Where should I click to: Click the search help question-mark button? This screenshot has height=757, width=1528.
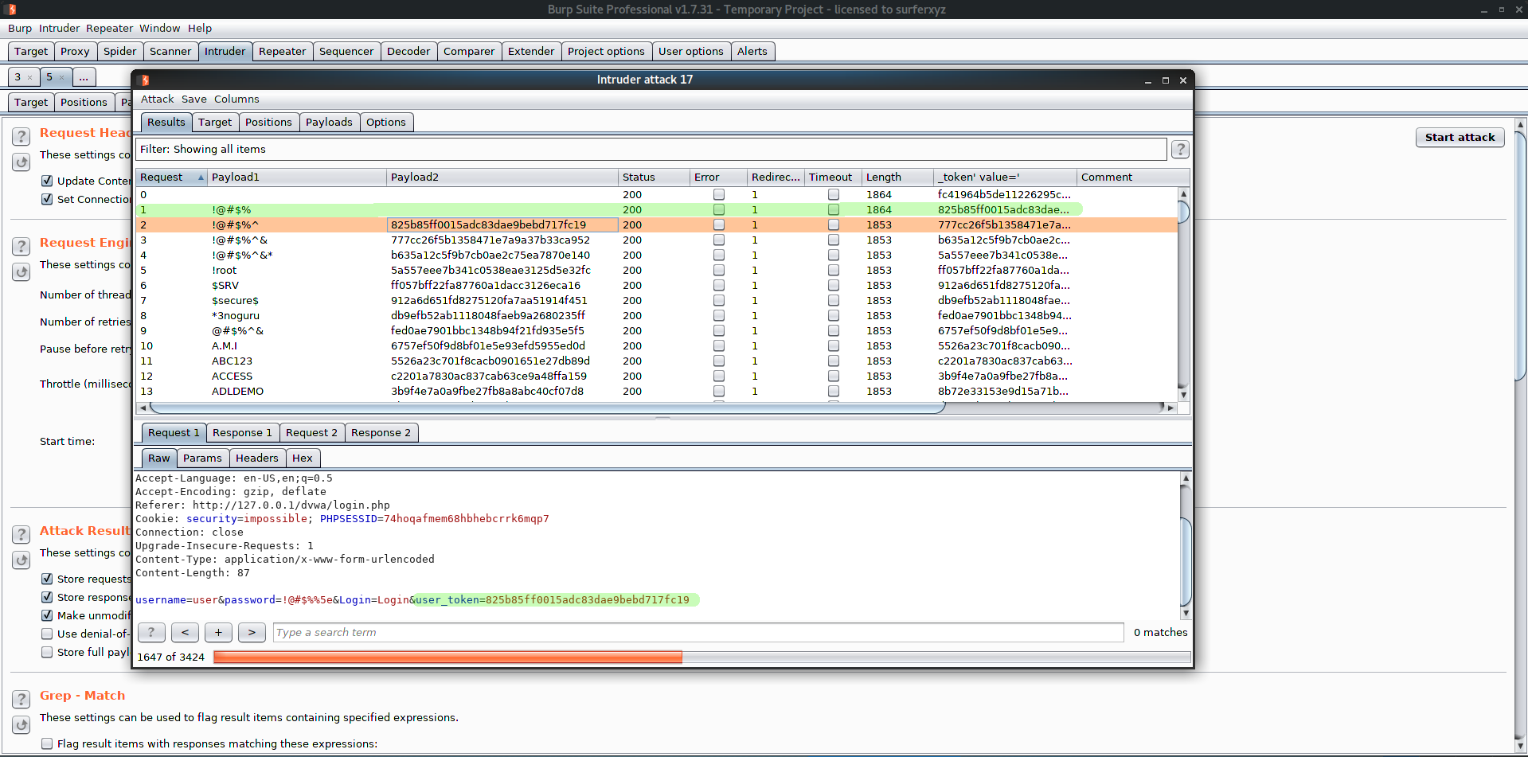coord(151,632)
